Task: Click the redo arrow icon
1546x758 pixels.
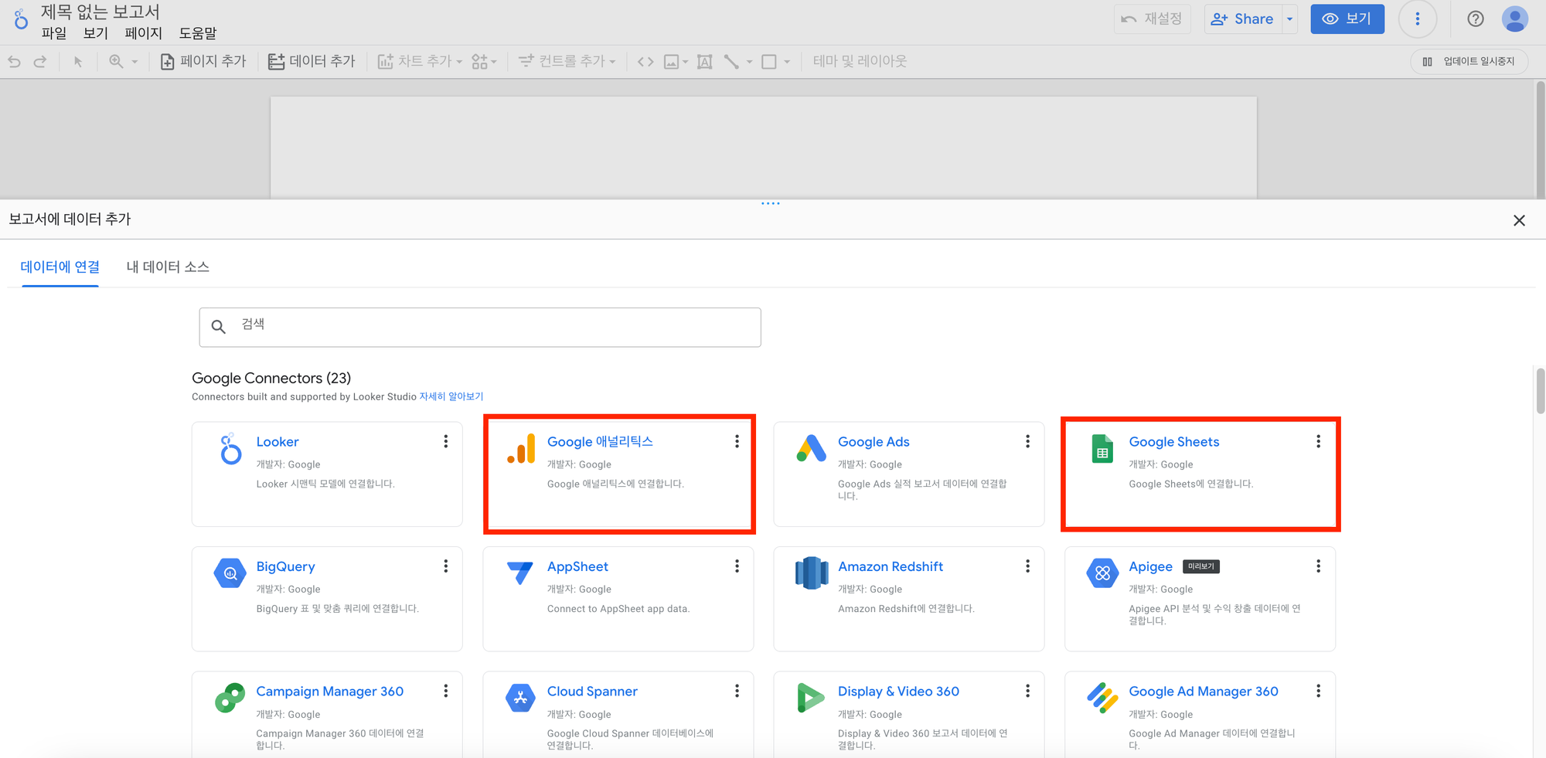Action: pos(40,61)
